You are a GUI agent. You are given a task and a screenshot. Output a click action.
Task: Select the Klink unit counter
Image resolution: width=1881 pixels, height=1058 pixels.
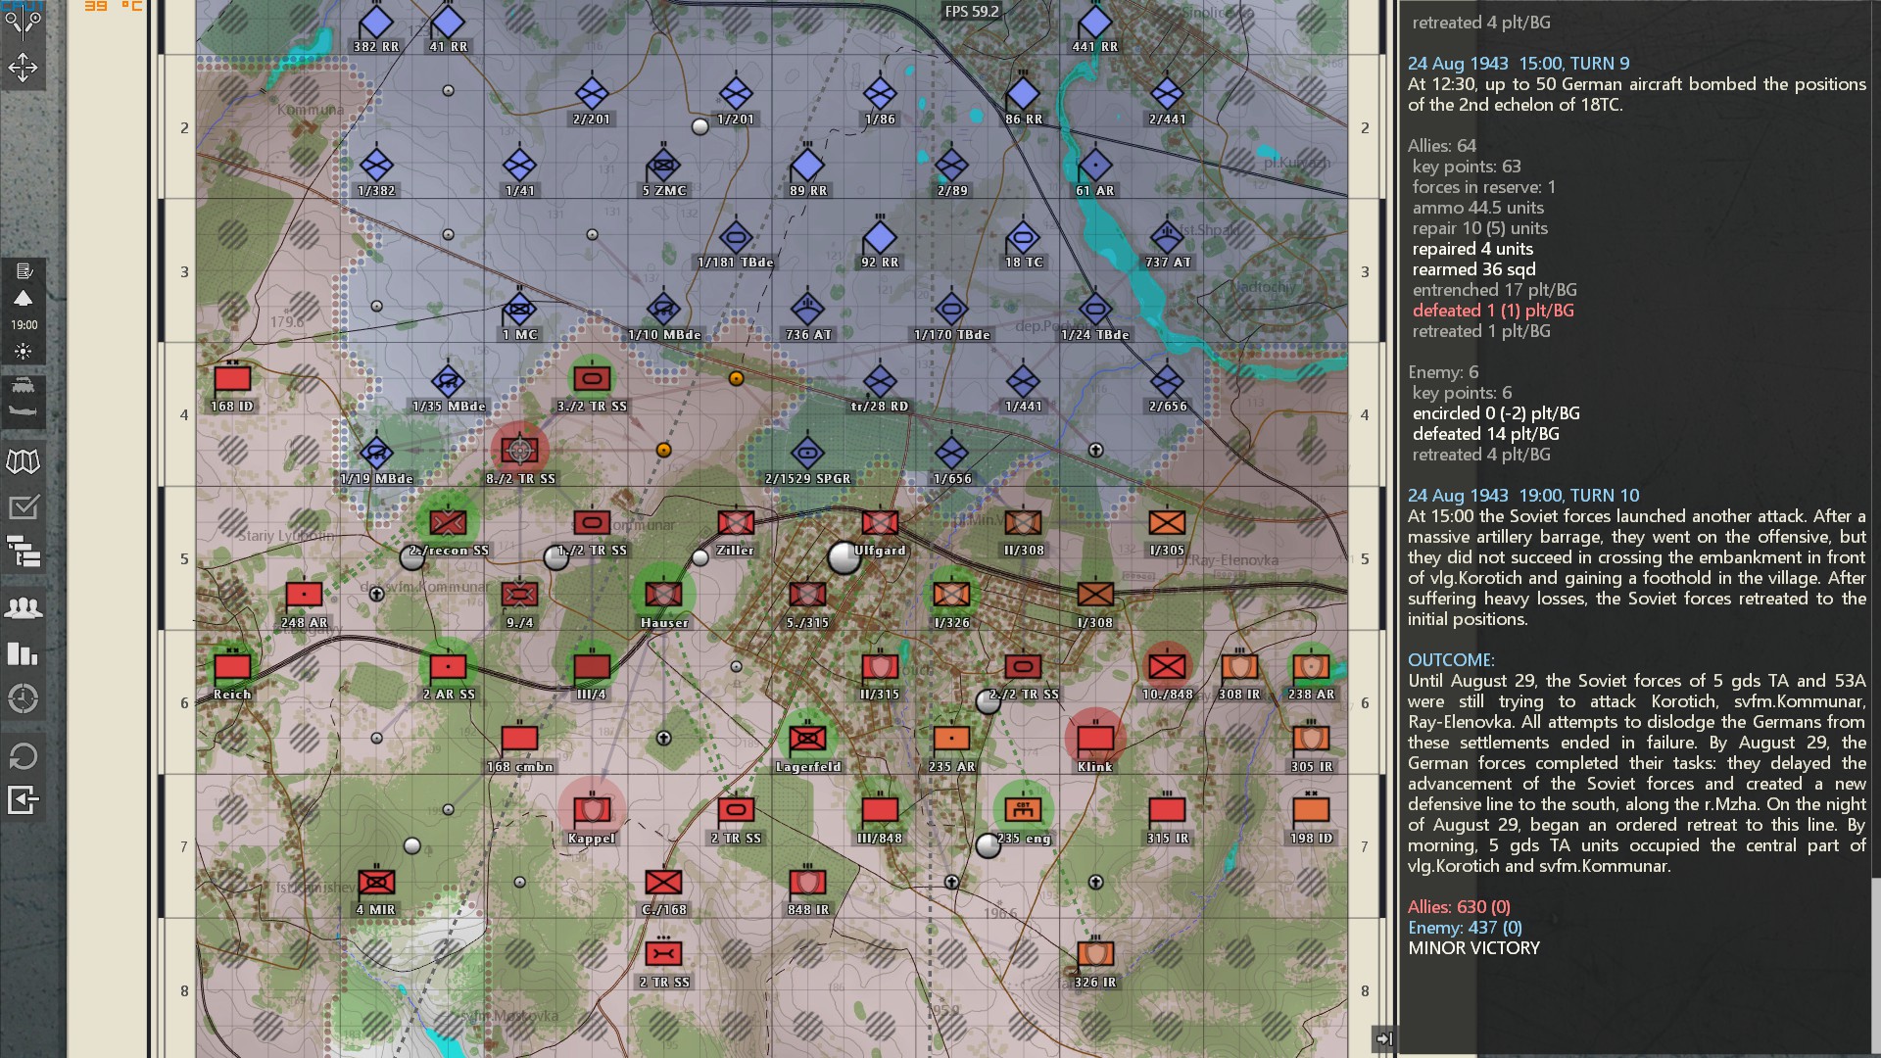(1095, 739)
